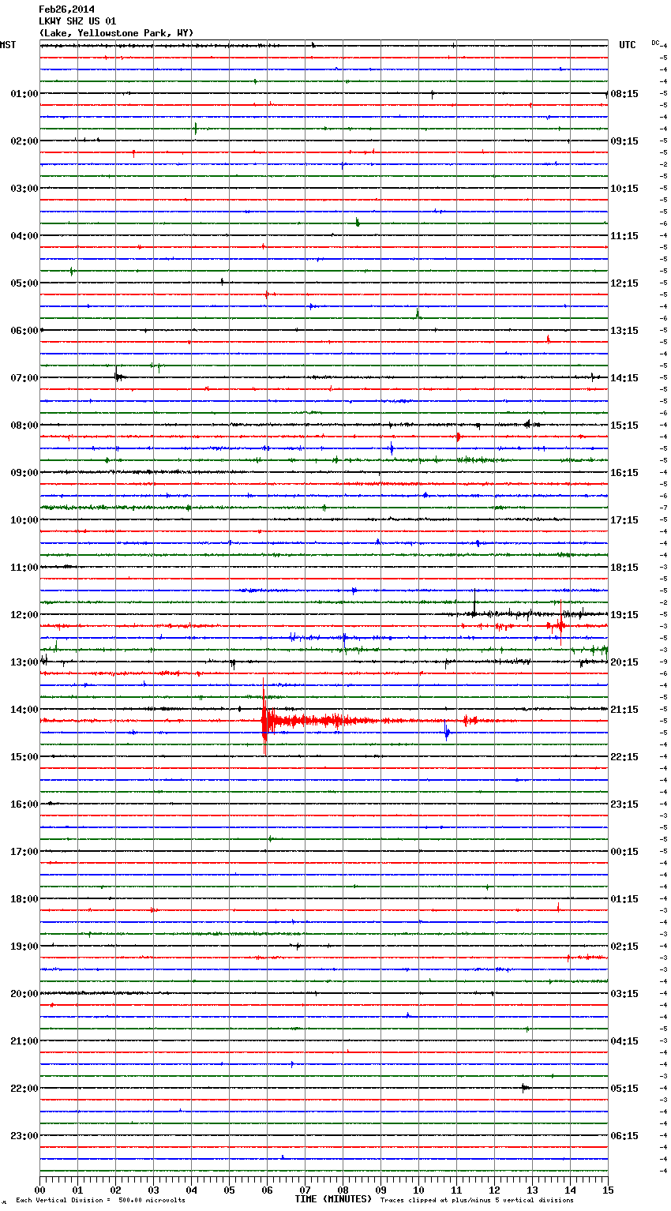Select the 12:00 MST row label
The width and height of the screenshot is (671, 1211).
click(24, 615)
